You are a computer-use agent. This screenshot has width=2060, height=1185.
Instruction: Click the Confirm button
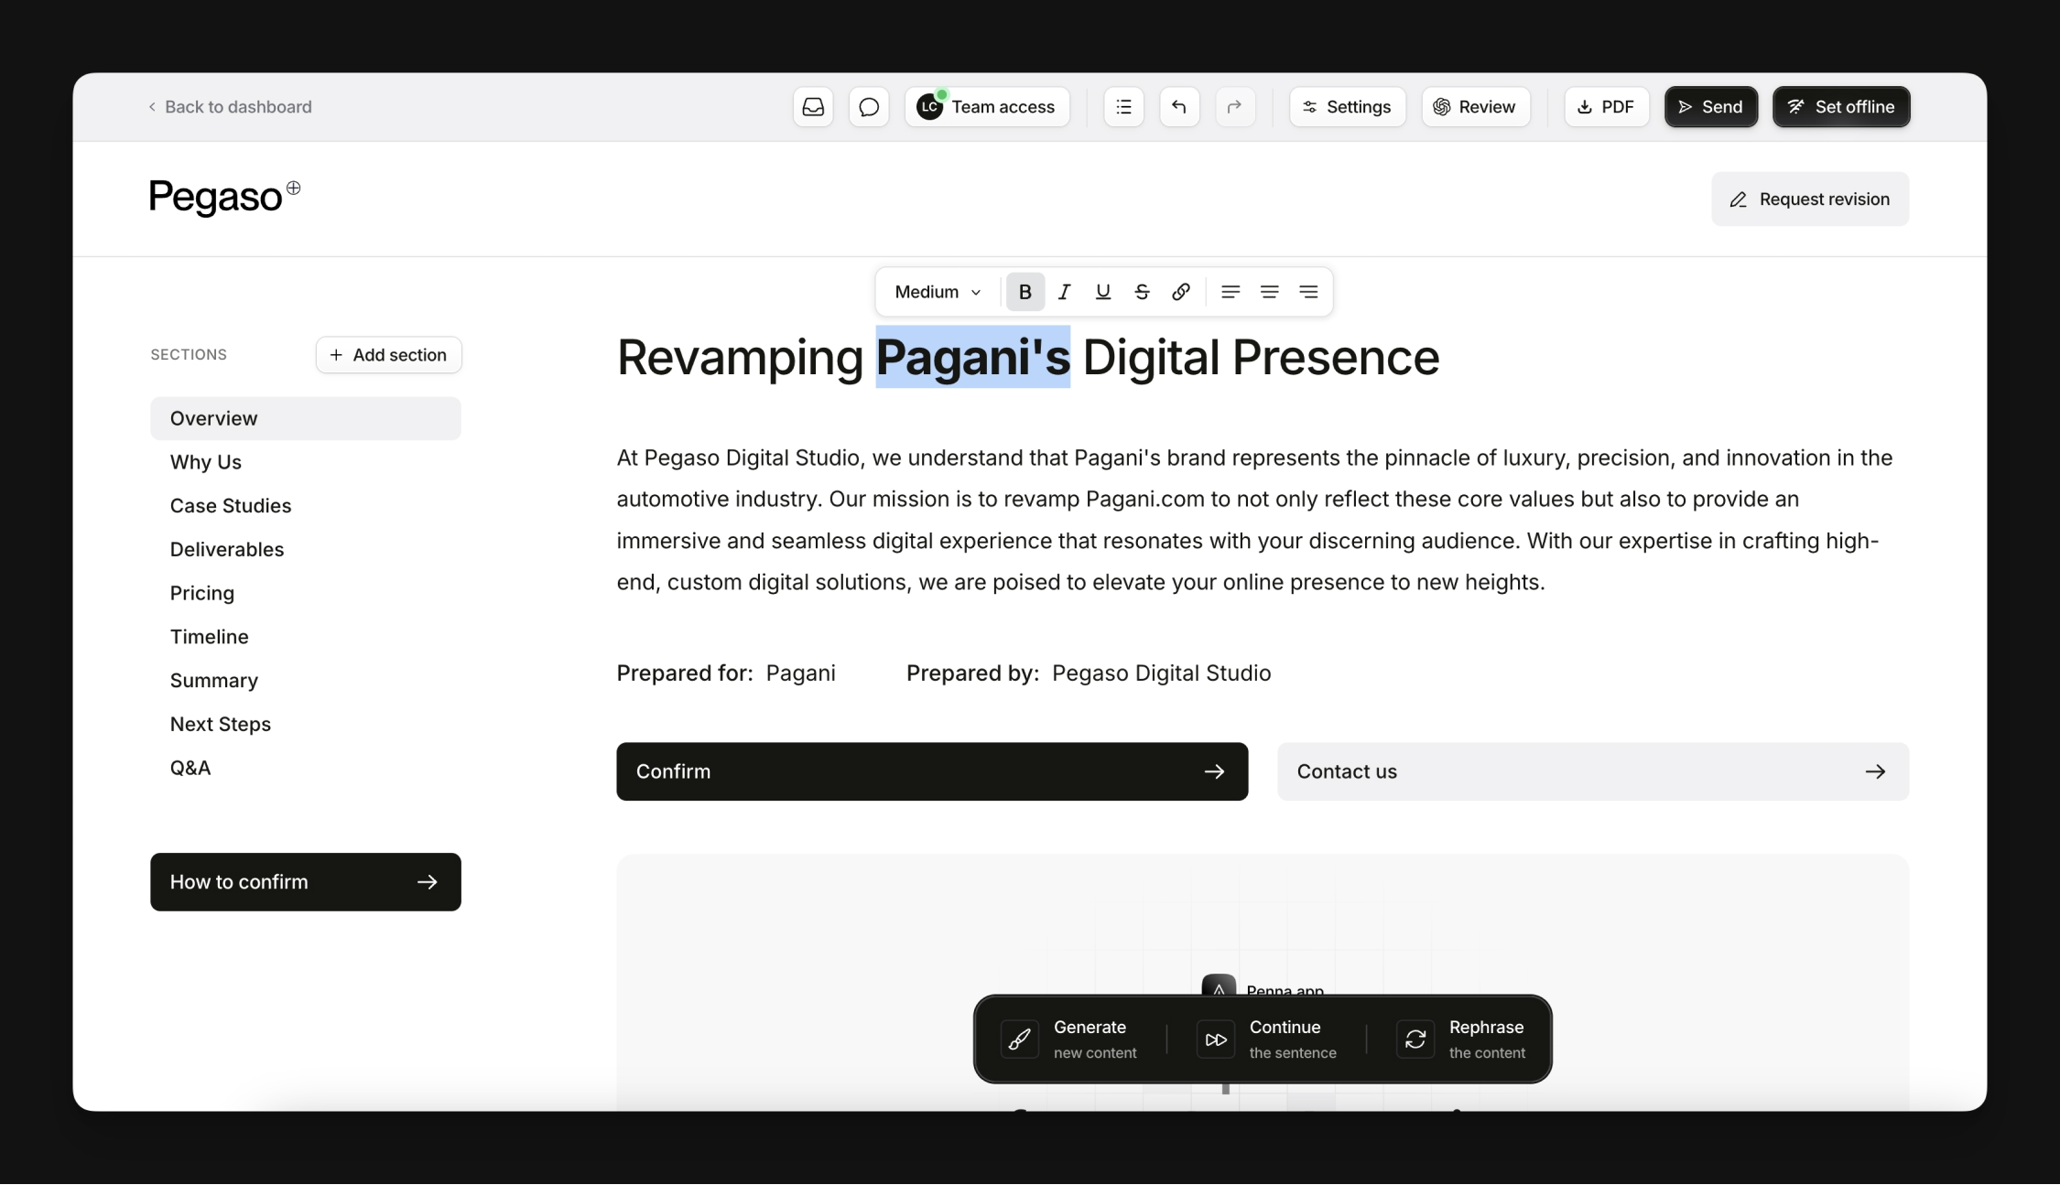click(932, 772)
